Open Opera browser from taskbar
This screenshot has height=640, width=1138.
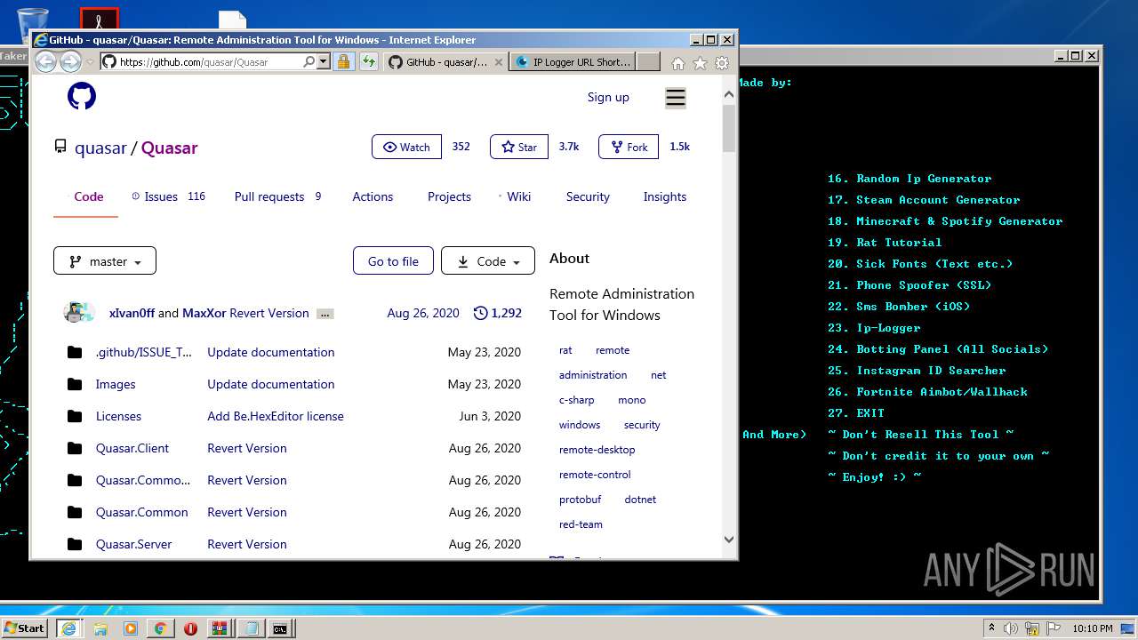[190, 628]
